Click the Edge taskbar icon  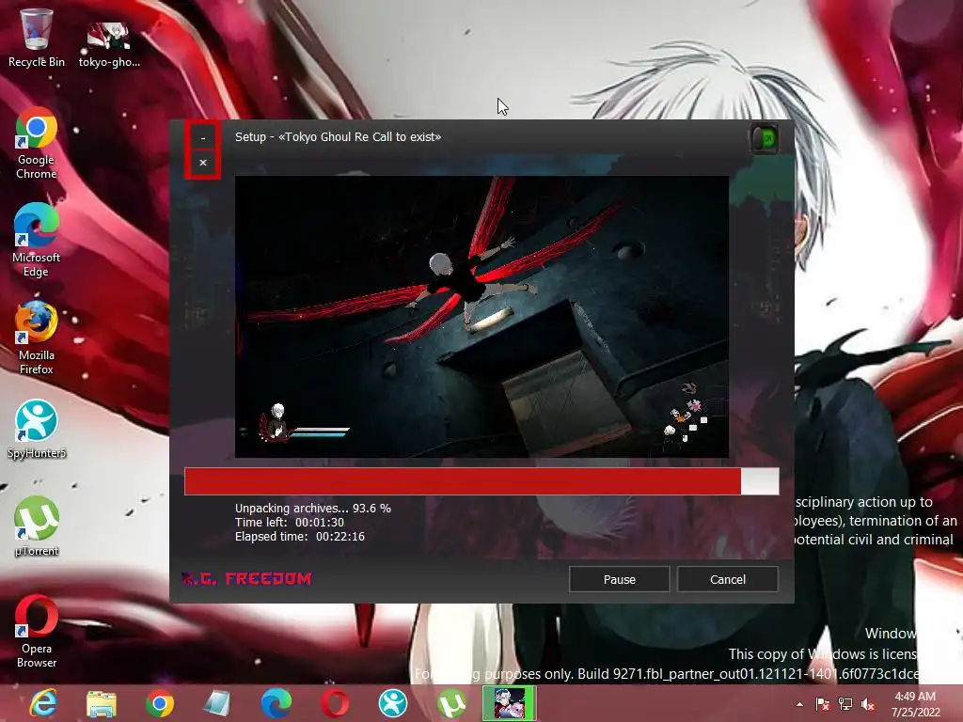click(276, 703)
